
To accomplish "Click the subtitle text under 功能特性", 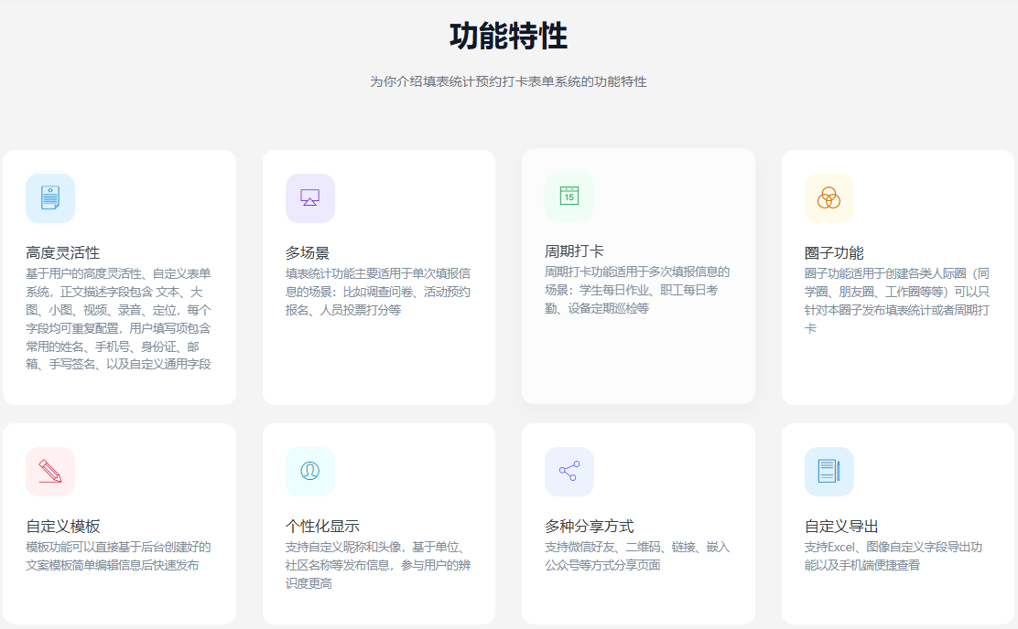I will (x=508, y=81).
